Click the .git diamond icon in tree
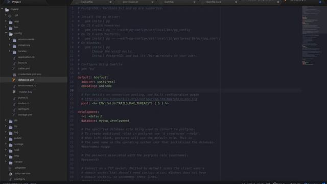 10,16
